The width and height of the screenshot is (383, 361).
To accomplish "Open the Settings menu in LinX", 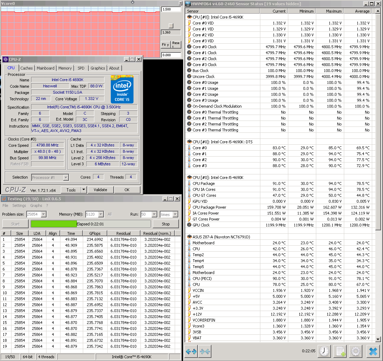I will tap(19, 205).
